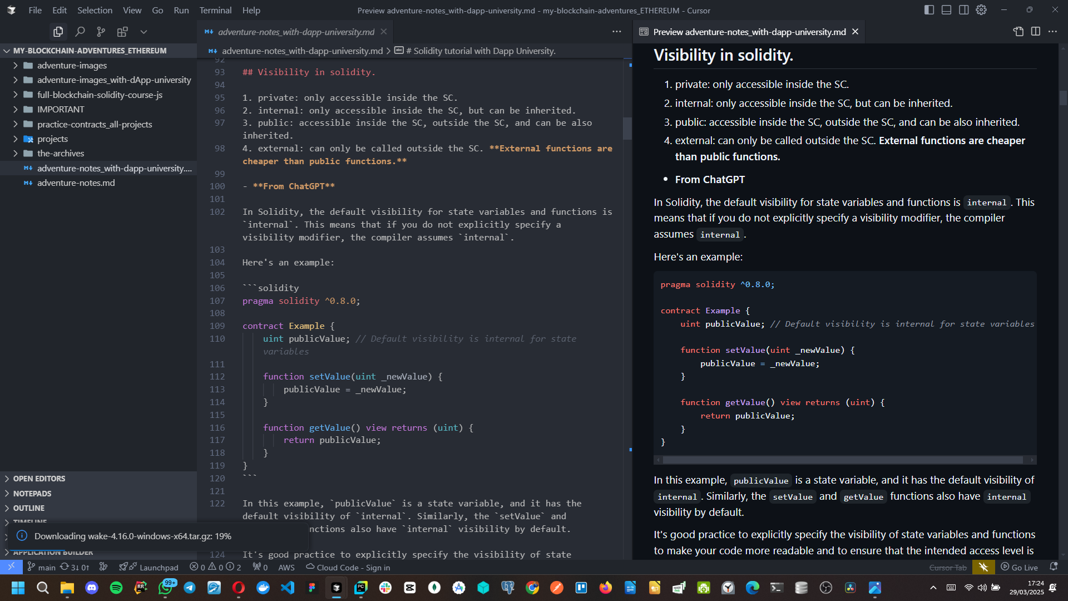Screen dimensions: 1068x601
Task: Open the settings gear in title bar
Action: [981, 10]
